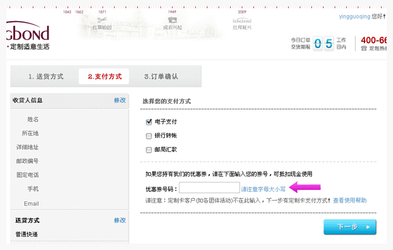The height and width of the screenshot is (250, 393).
Task: Go to the 3.订单确认 step tab
Action: coord(161,77)
